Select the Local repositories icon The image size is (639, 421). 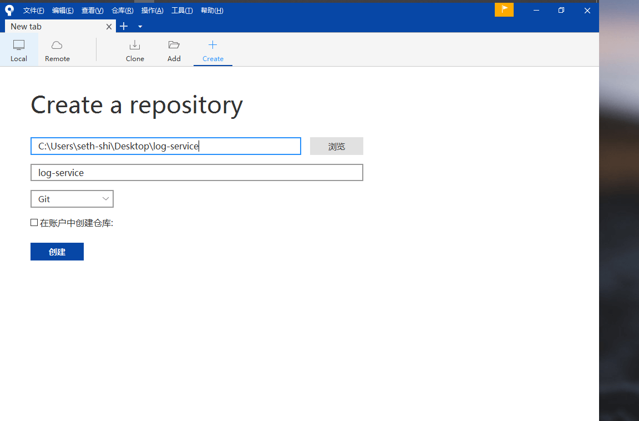pyautogui.click(x=19, y=45)
